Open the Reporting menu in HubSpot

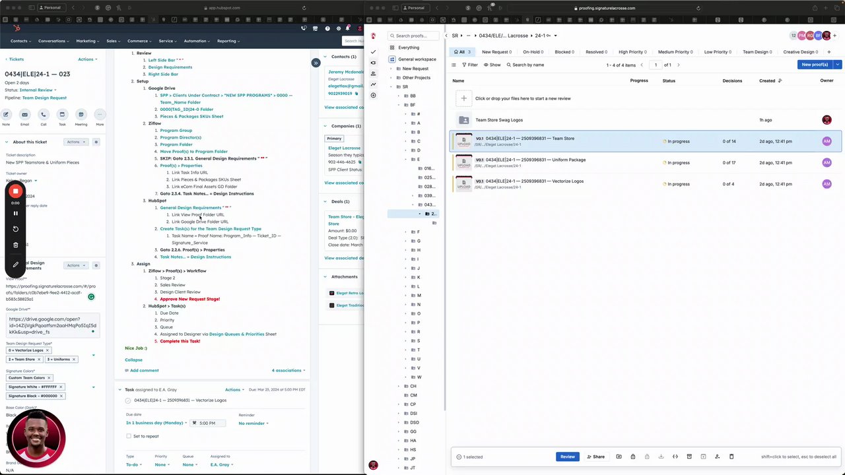(x=228, y=41)
